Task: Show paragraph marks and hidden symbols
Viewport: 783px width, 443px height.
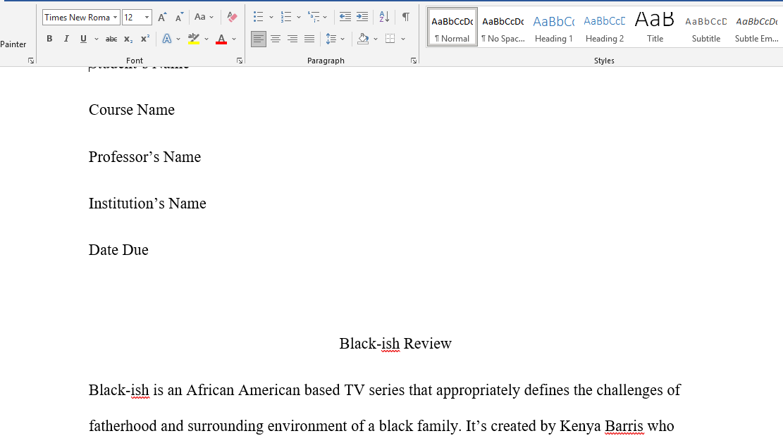Action: [x=406, y=17]
